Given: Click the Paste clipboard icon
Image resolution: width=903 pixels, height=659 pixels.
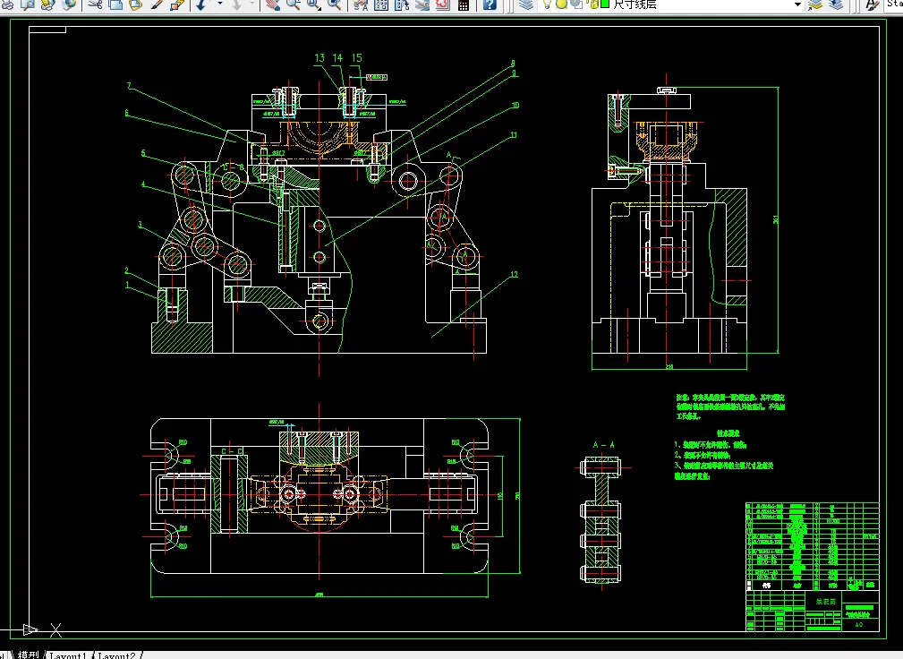Looking at the screenshot, I should pyautogui.click(x=136, y=4).
